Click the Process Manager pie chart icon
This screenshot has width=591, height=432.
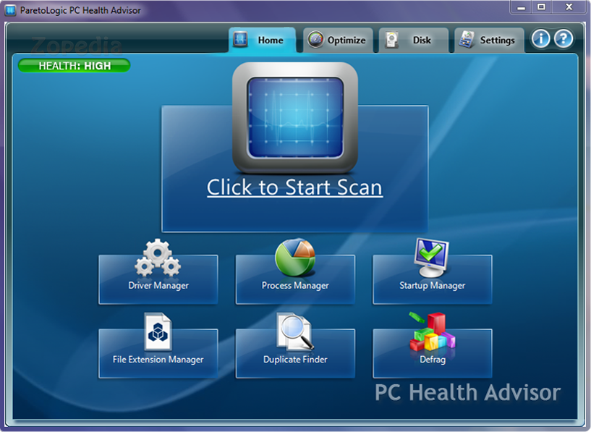tap(295, 258)
